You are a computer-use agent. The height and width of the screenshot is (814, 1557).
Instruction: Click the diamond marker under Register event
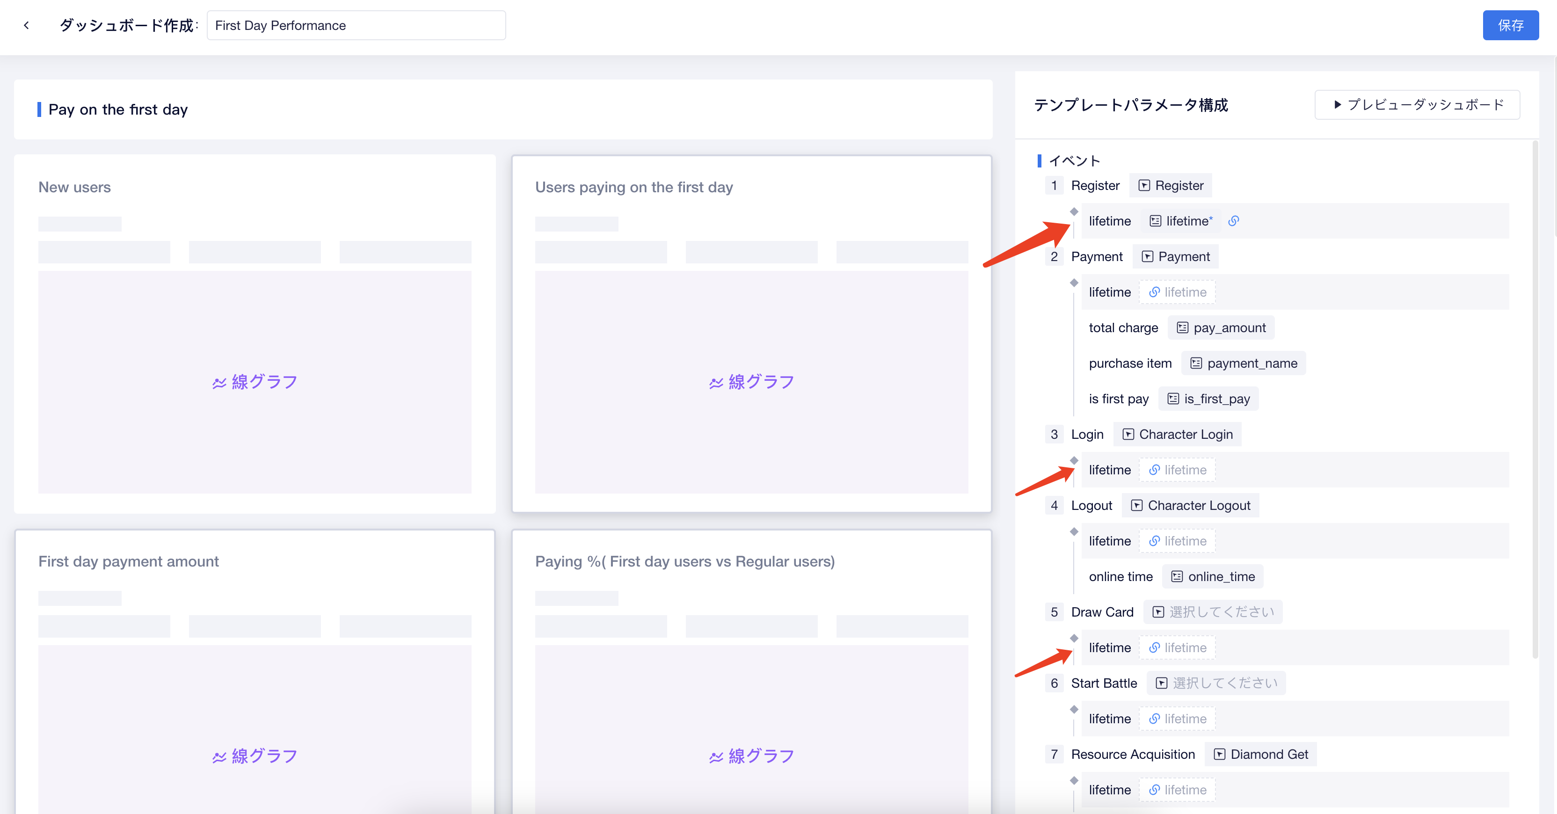pos(1074,211)
